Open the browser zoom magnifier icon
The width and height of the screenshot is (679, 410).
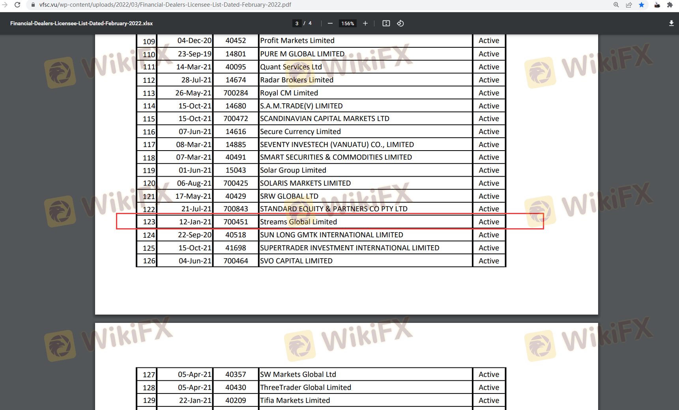point(616,5)
